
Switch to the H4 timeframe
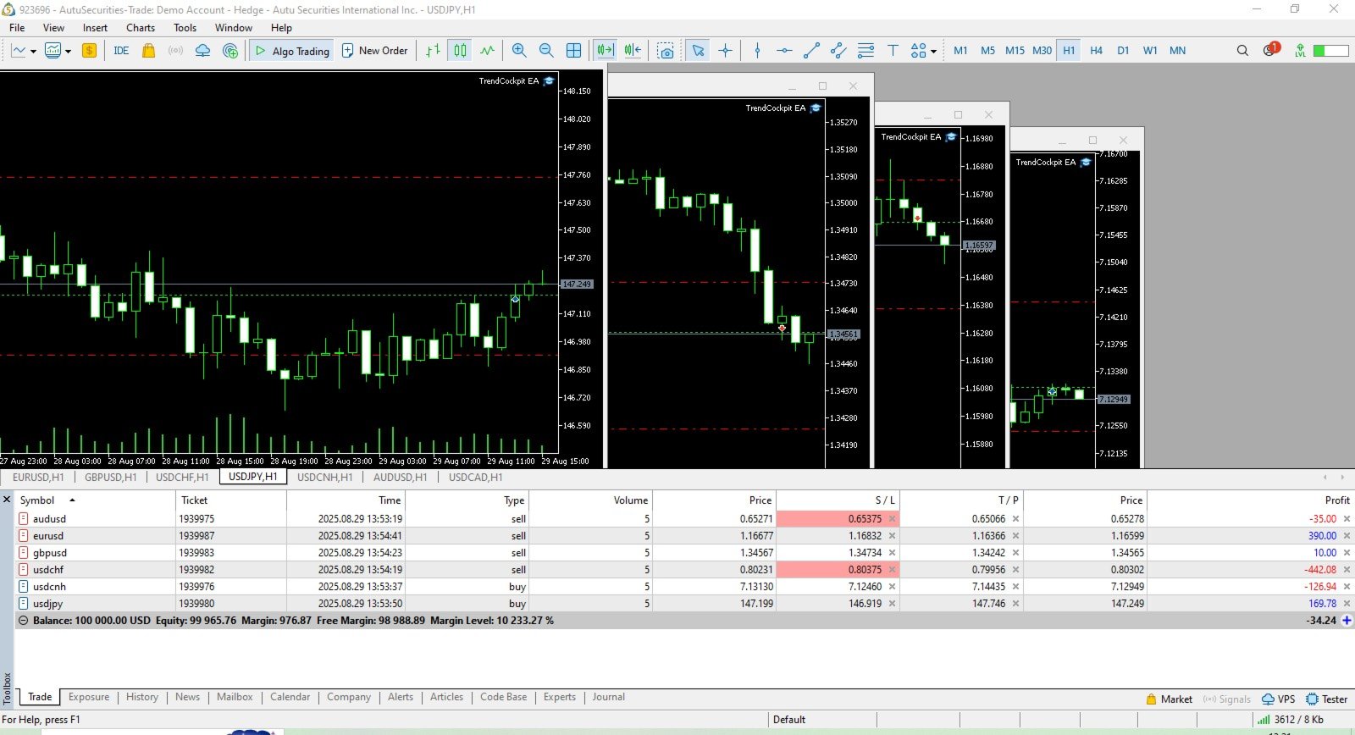(x=1096, y=51)
